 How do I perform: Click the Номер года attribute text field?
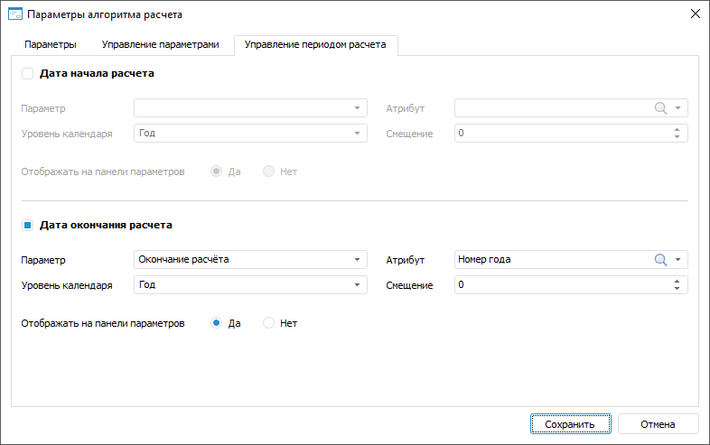point(551,260)
